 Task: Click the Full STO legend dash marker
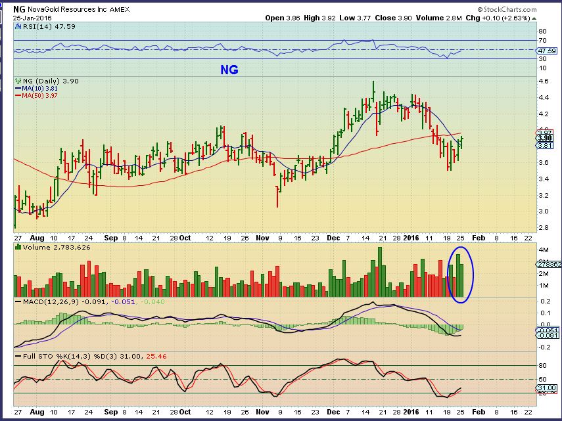[18, 356]
